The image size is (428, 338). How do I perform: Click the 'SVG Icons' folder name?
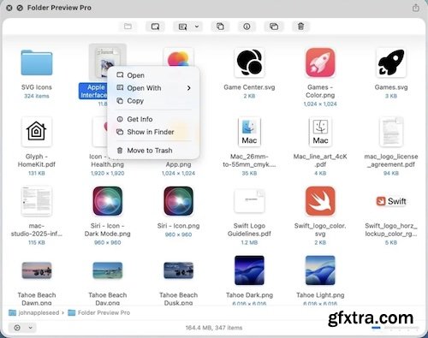37,87
